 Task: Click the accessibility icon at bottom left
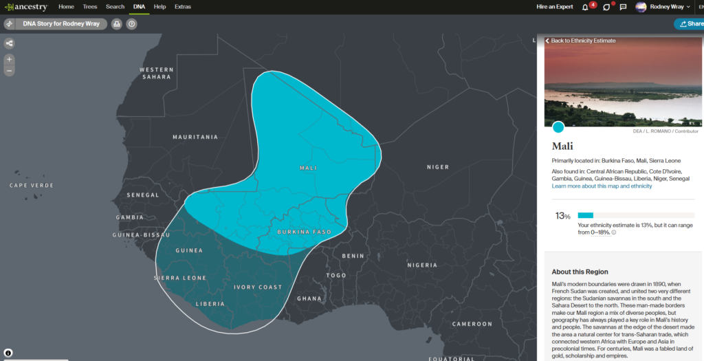[8, 353]
